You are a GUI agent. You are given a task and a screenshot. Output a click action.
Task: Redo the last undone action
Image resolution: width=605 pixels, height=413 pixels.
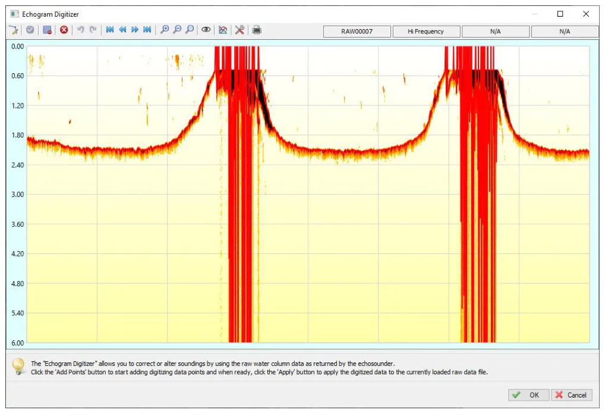pos(93,30)
